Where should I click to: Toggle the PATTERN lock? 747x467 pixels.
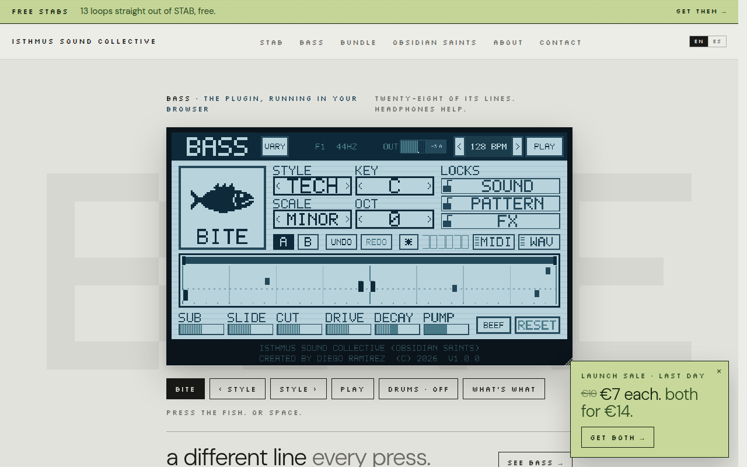tap(501, 204)
